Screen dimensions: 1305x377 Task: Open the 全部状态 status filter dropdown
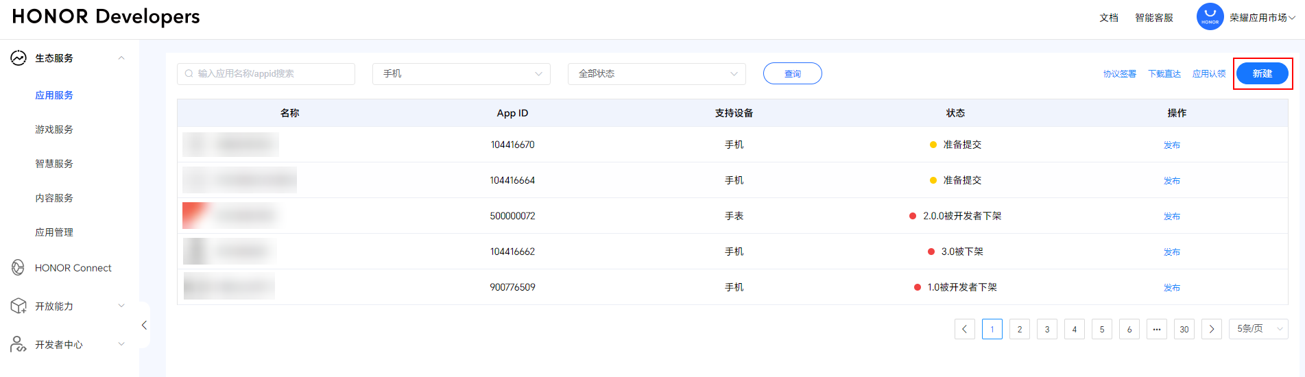point(656,74)
